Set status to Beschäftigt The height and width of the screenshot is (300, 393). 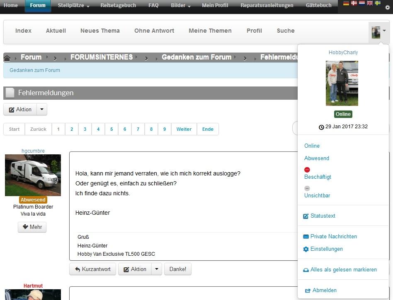coord(318,177)
